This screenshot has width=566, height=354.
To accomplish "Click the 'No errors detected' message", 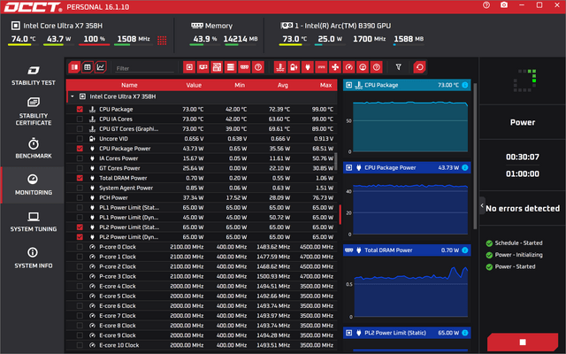I will (x=523, y=209).
